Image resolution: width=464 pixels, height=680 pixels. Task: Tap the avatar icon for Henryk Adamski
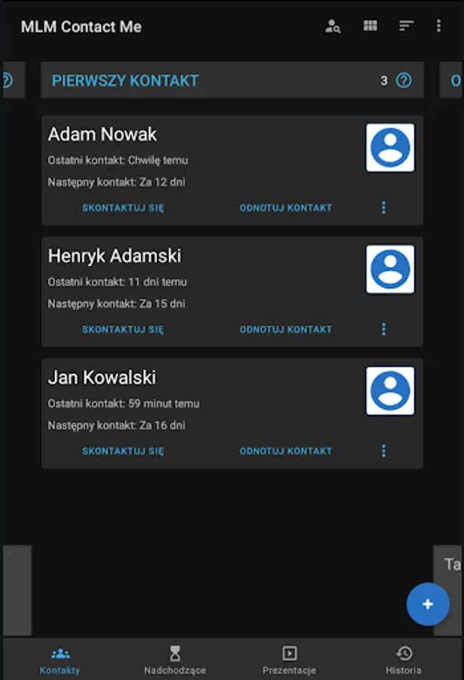tap(390, 270)
